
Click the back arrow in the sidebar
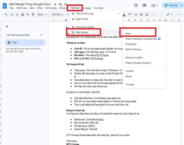7,26
